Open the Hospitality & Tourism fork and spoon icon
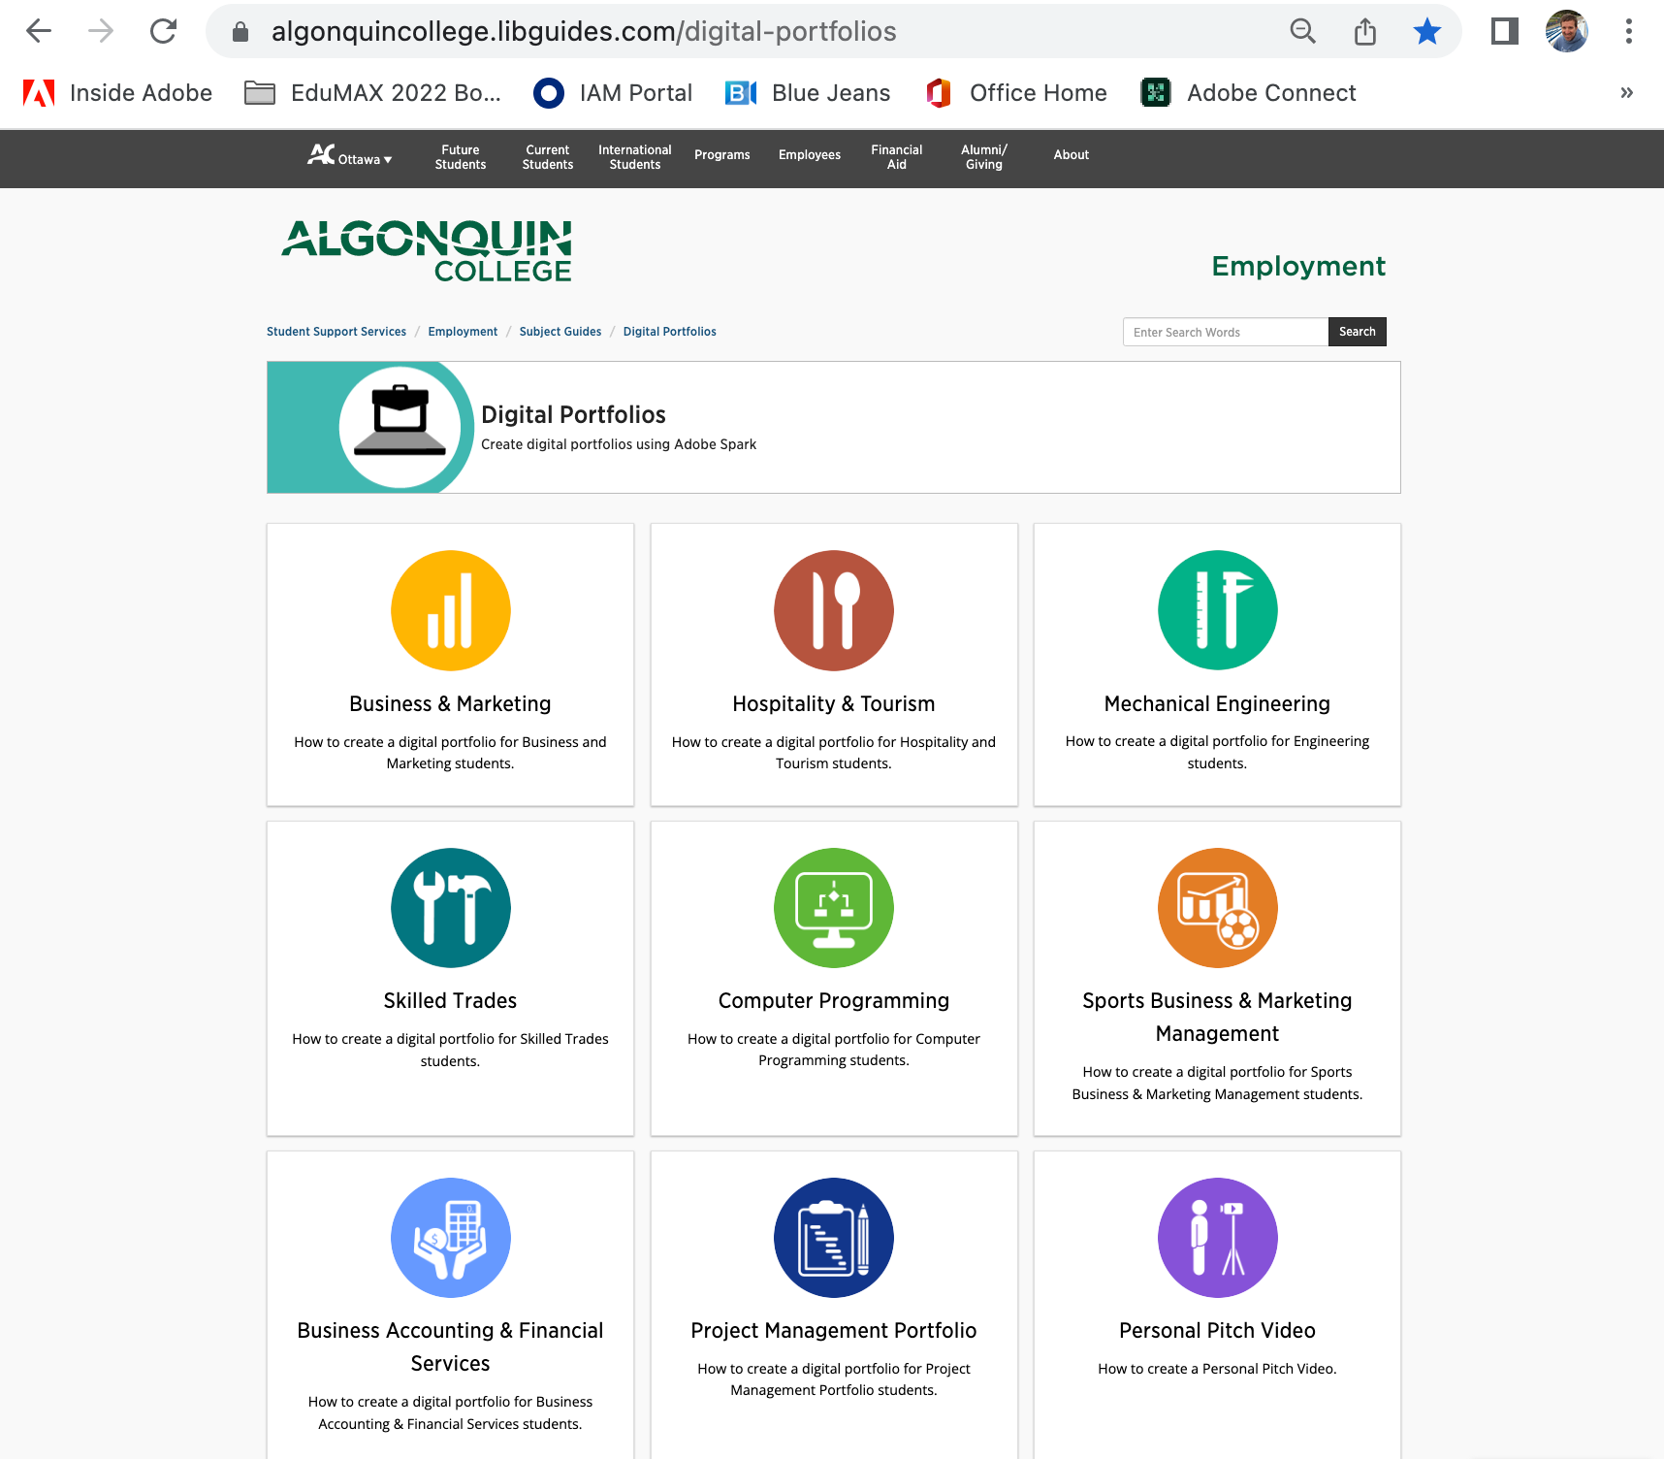1664x1459 pixels. (833, 610)
